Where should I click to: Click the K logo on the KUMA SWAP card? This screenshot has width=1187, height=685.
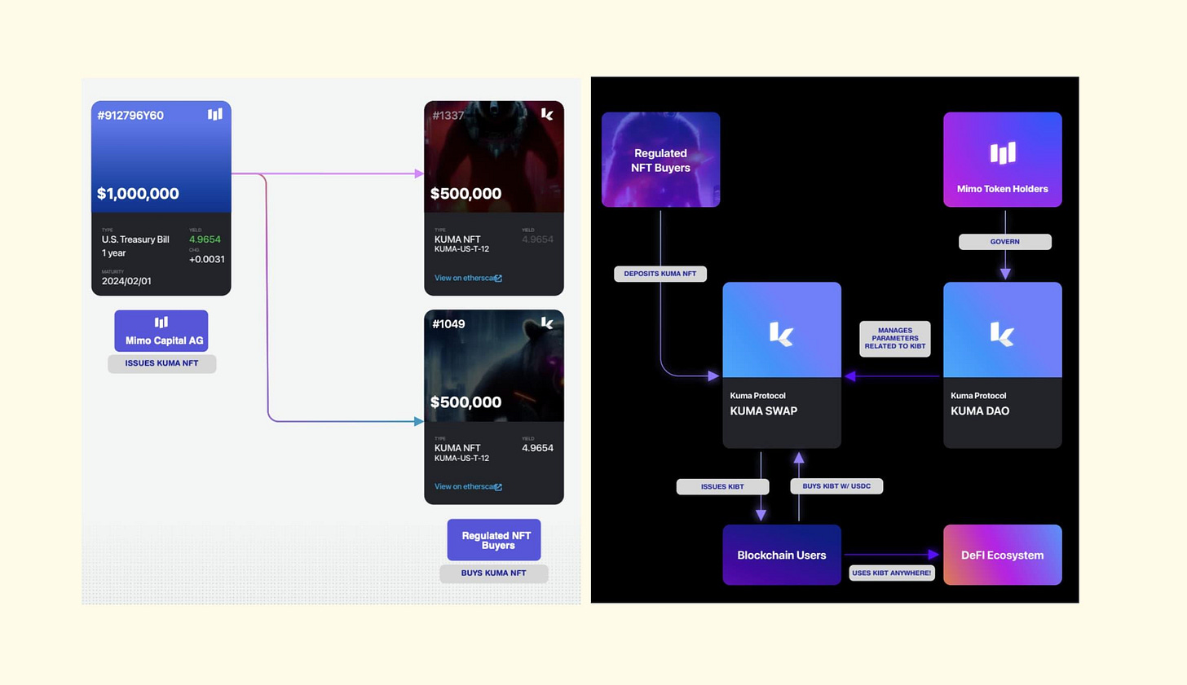[781, 334]
